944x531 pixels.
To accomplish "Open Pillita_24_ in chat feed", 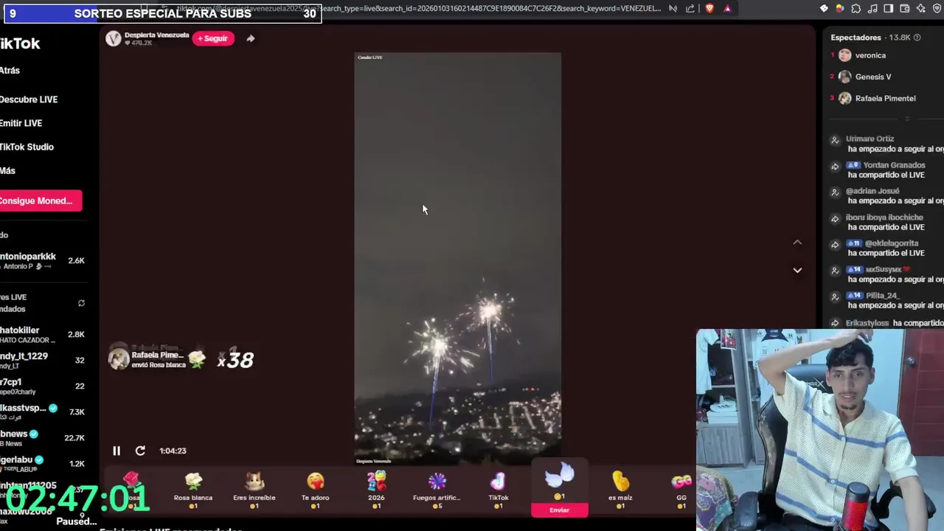I will [x=883, y=296].
